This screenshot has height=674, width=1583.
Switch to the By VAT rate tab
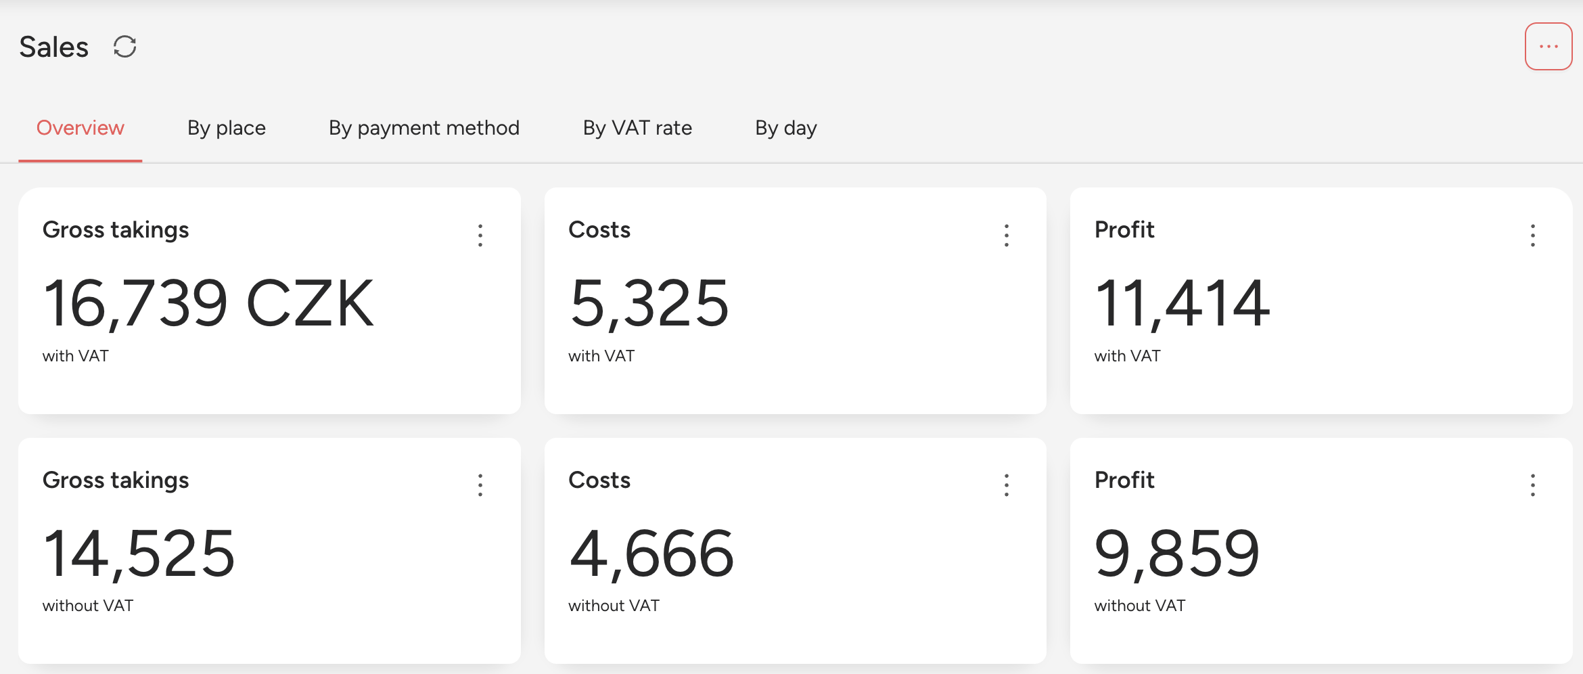click(x=637, y=128)
